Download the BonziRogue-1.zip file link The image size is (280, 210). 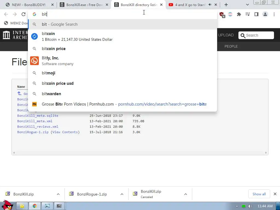point(33,132)
